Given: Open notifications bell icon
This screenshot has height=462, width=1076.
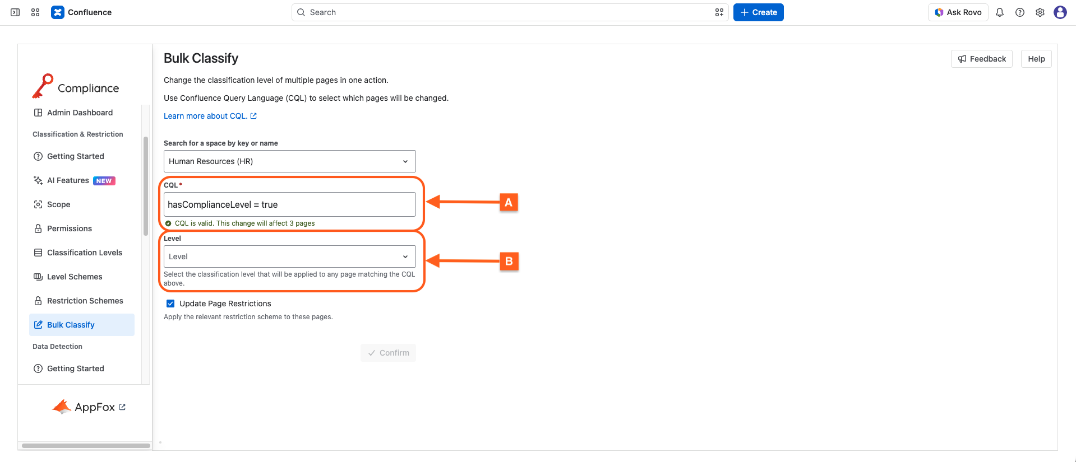Looking at the screenshot, I should [1000, 12].
